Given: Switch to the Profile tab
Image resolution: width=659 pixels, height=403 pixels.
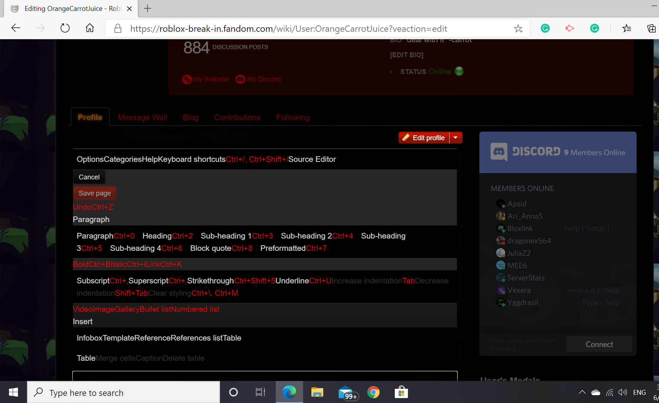Looking at the screenshot, I should tap(90, 117).
